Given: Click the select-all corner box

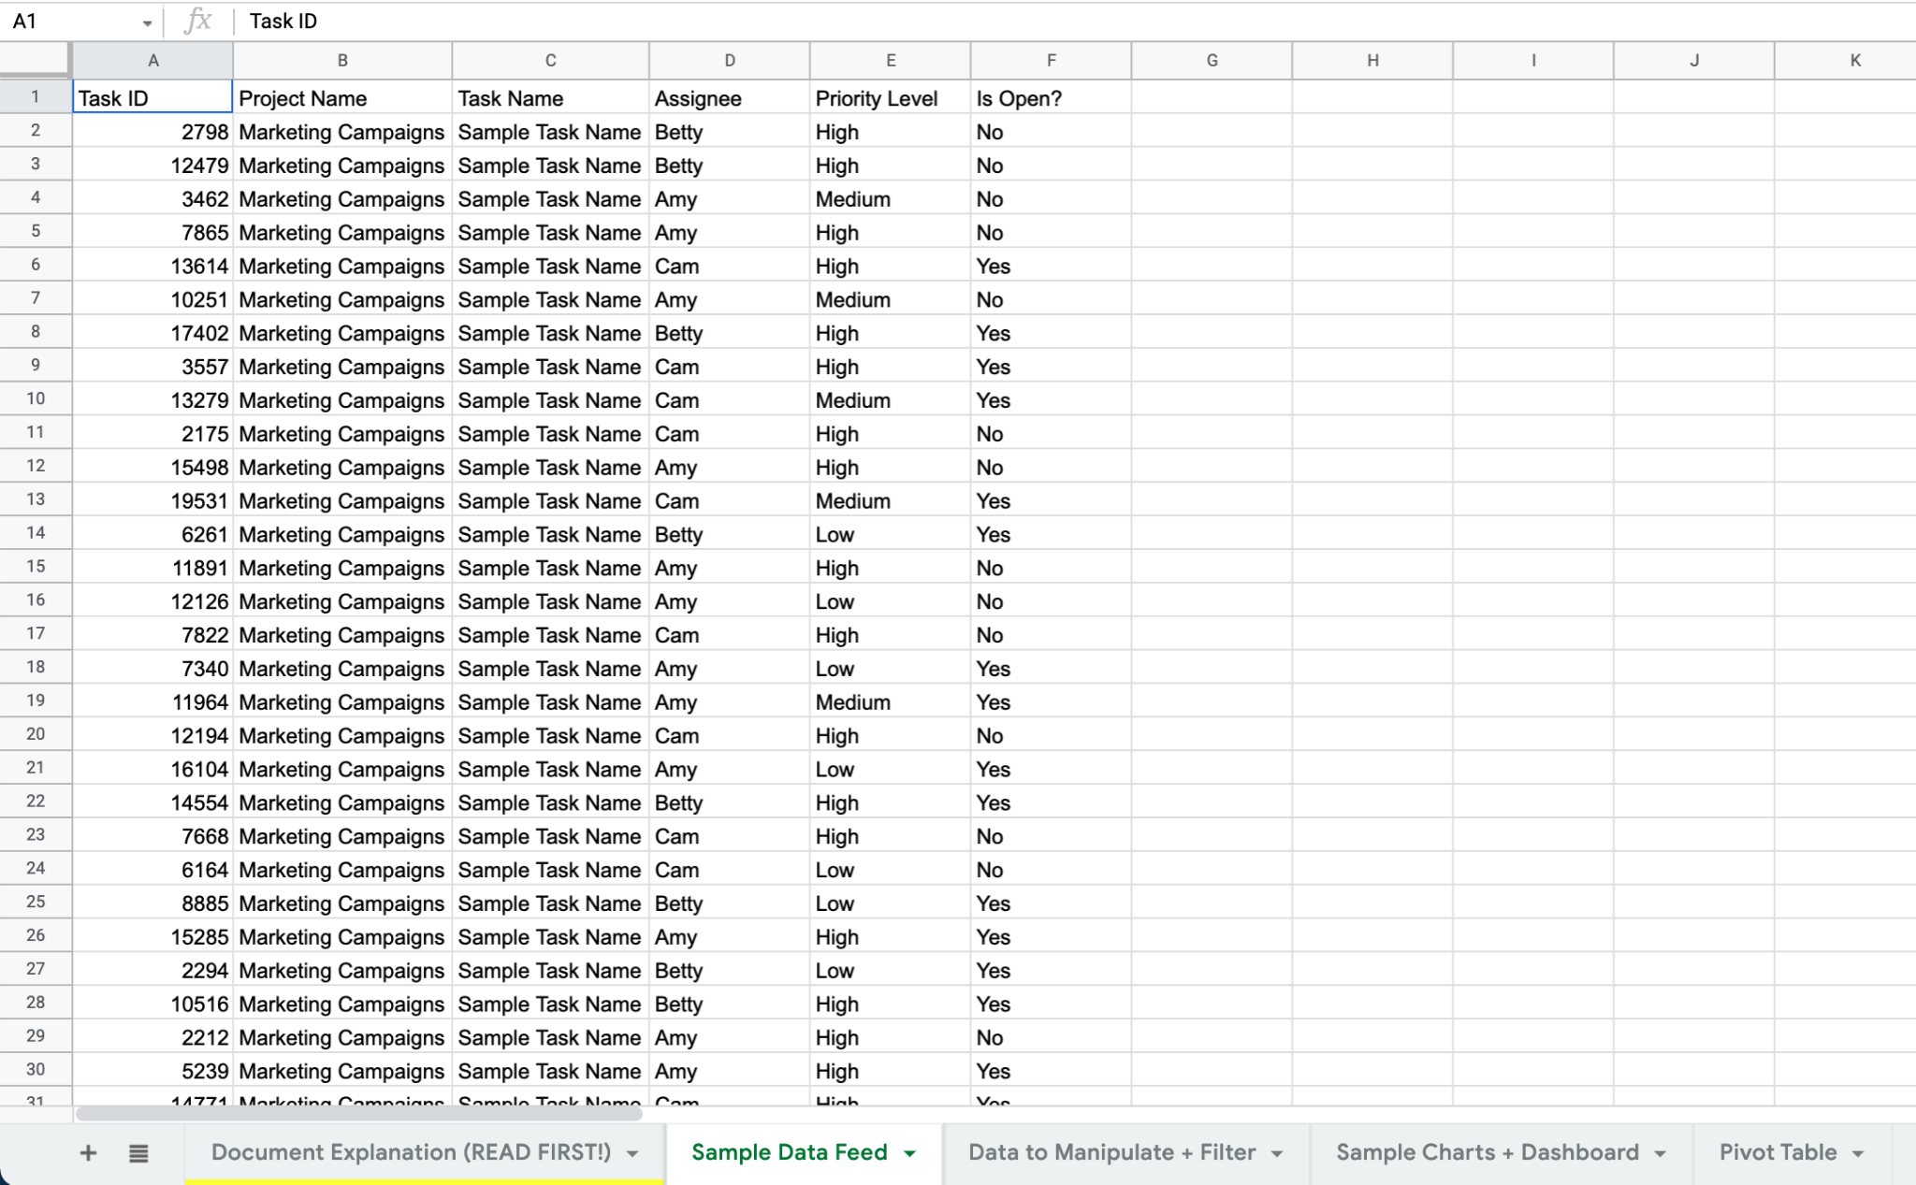Looking at the screenshot, I should coord(35,59).
